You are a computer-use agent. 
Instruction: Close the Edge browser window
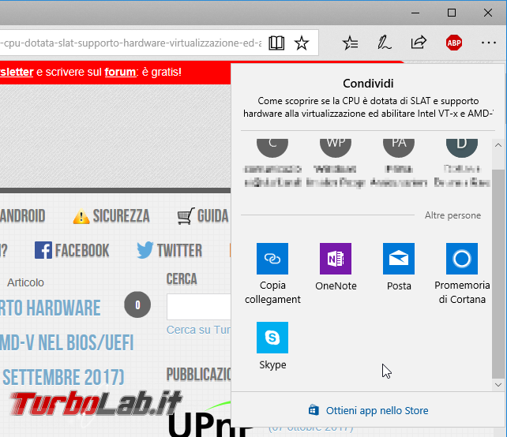click(488, 13)
